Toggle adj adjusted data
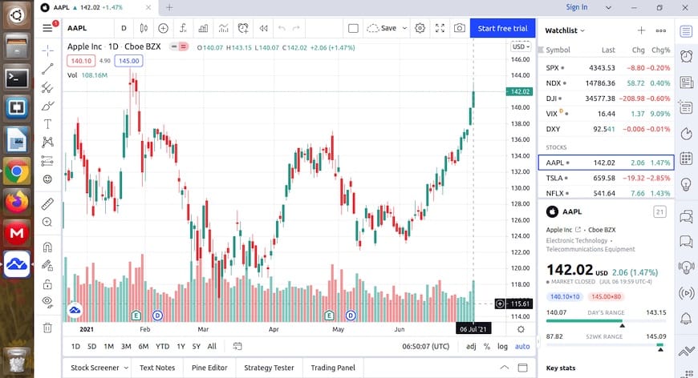This screenshot has height=378, width=698. pyautogui.click(x=471, y=347)
